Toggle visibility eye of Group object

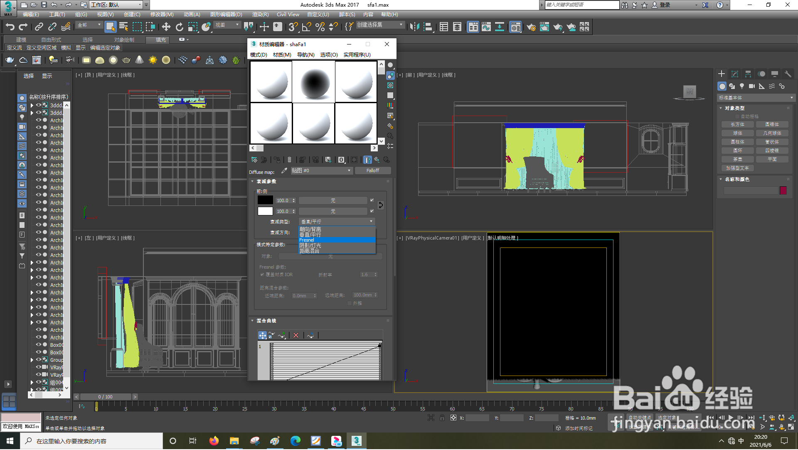(x=39, y=360)
